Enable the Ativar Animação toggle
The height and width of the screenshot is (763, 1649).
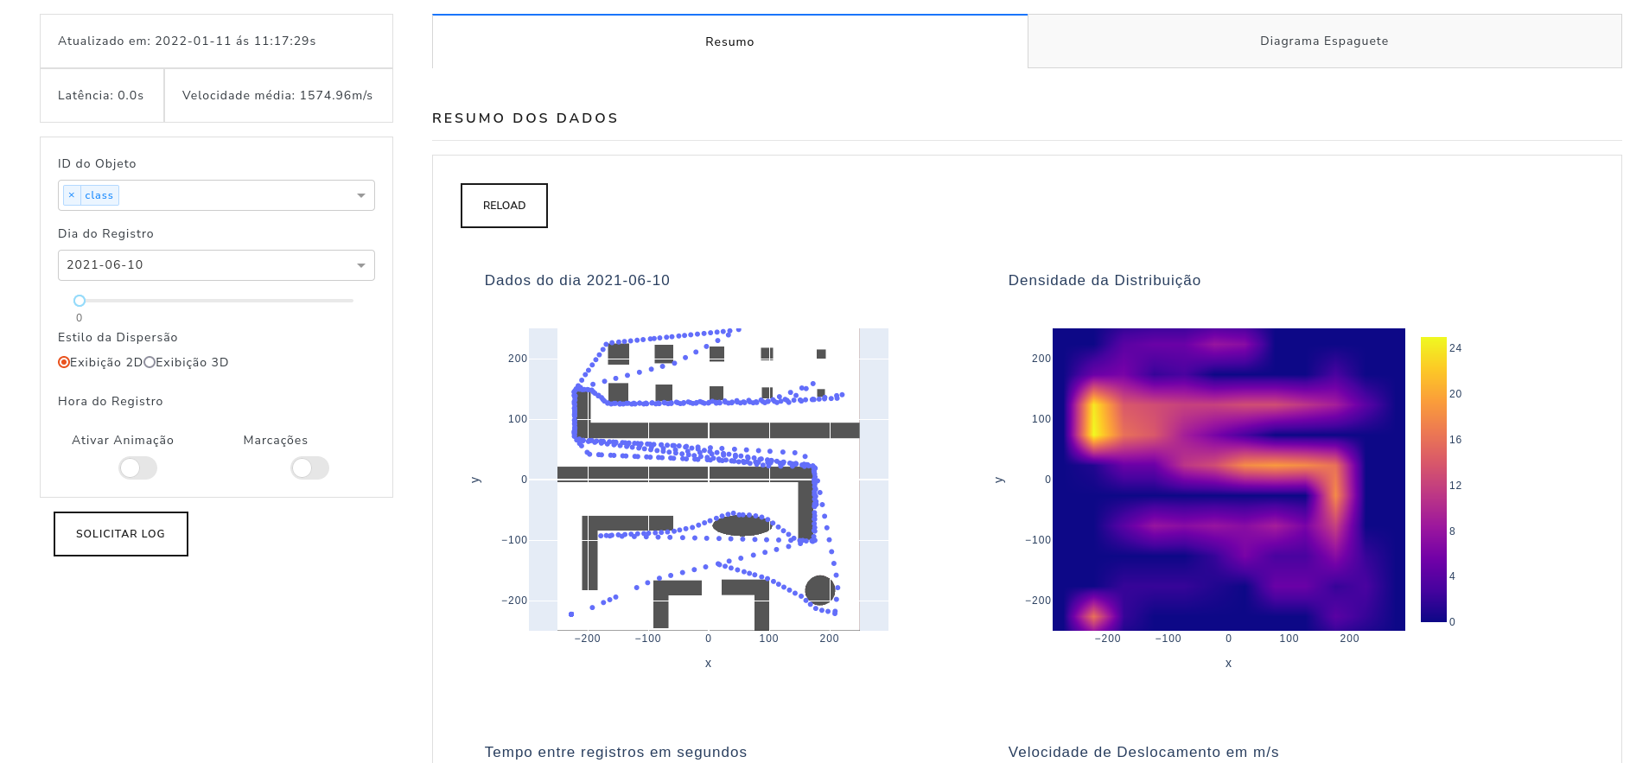pyautogui.click(x=137, y=468)
